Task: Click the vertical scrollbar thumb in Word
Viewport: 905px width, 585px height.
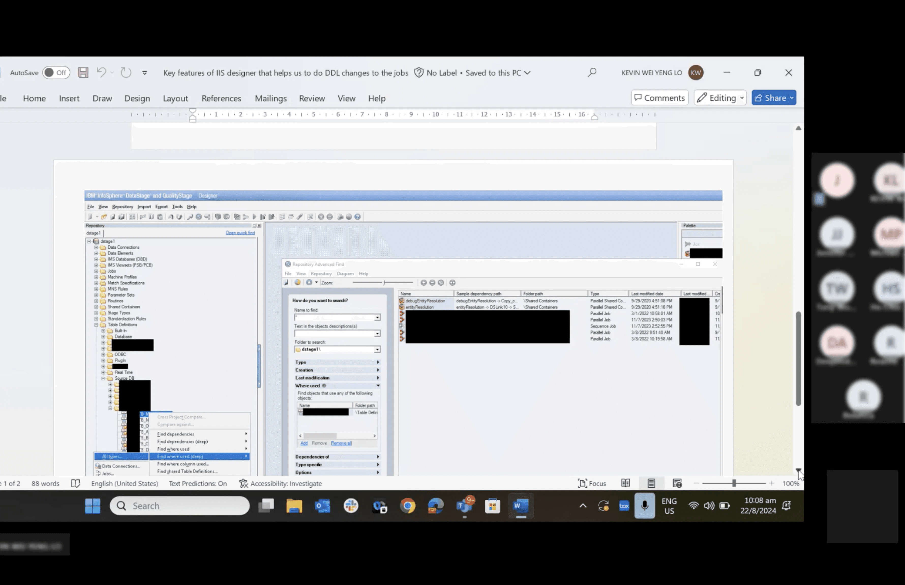Action: click(798, 359)
